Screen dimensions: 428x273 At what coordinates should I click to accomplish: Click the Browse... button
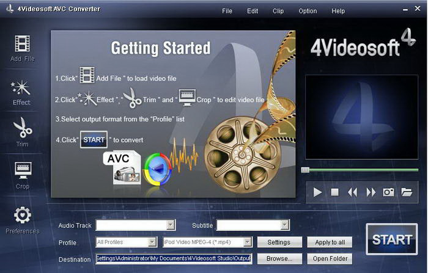click(279, 258)
